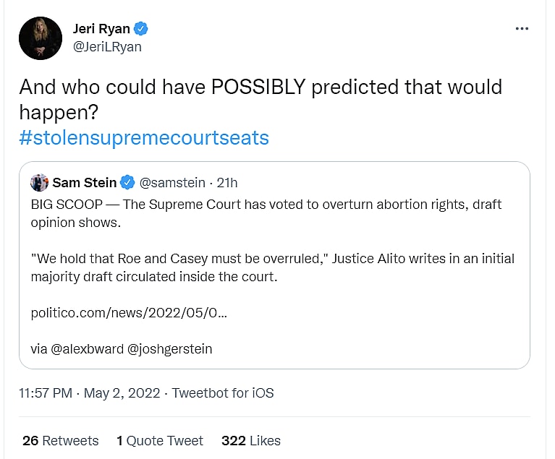The image size is (555, 459).
Task: View the 1 Quote Tweet list
Action: (x=160, y=440)
